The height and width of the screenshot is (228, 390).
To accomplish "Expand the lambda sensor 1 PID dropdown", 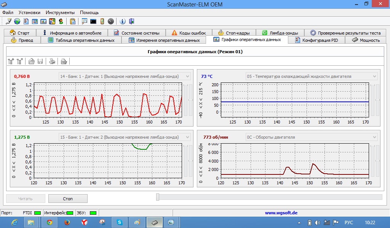I will pos(187,76).
